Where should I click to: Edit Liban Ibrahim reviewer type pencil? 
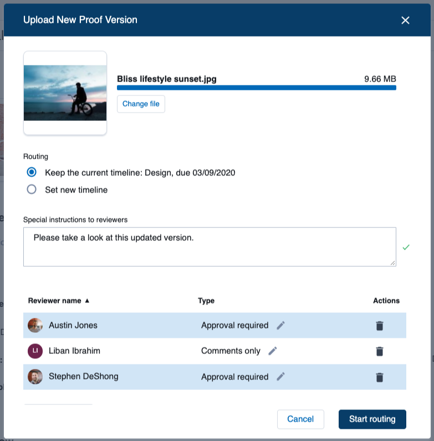(x=272, y=351)
